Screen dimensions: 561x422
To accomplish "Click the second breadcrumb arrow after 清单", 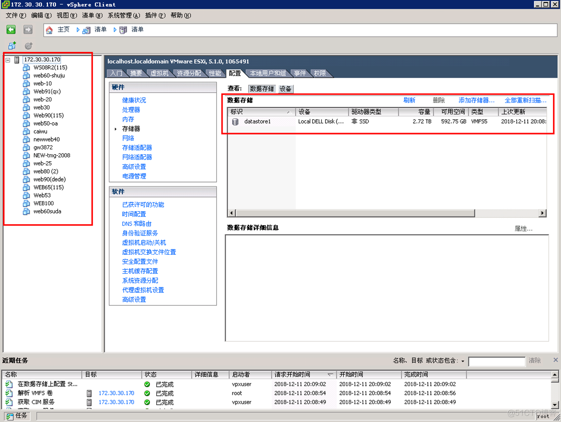I will tap(115, 30).
